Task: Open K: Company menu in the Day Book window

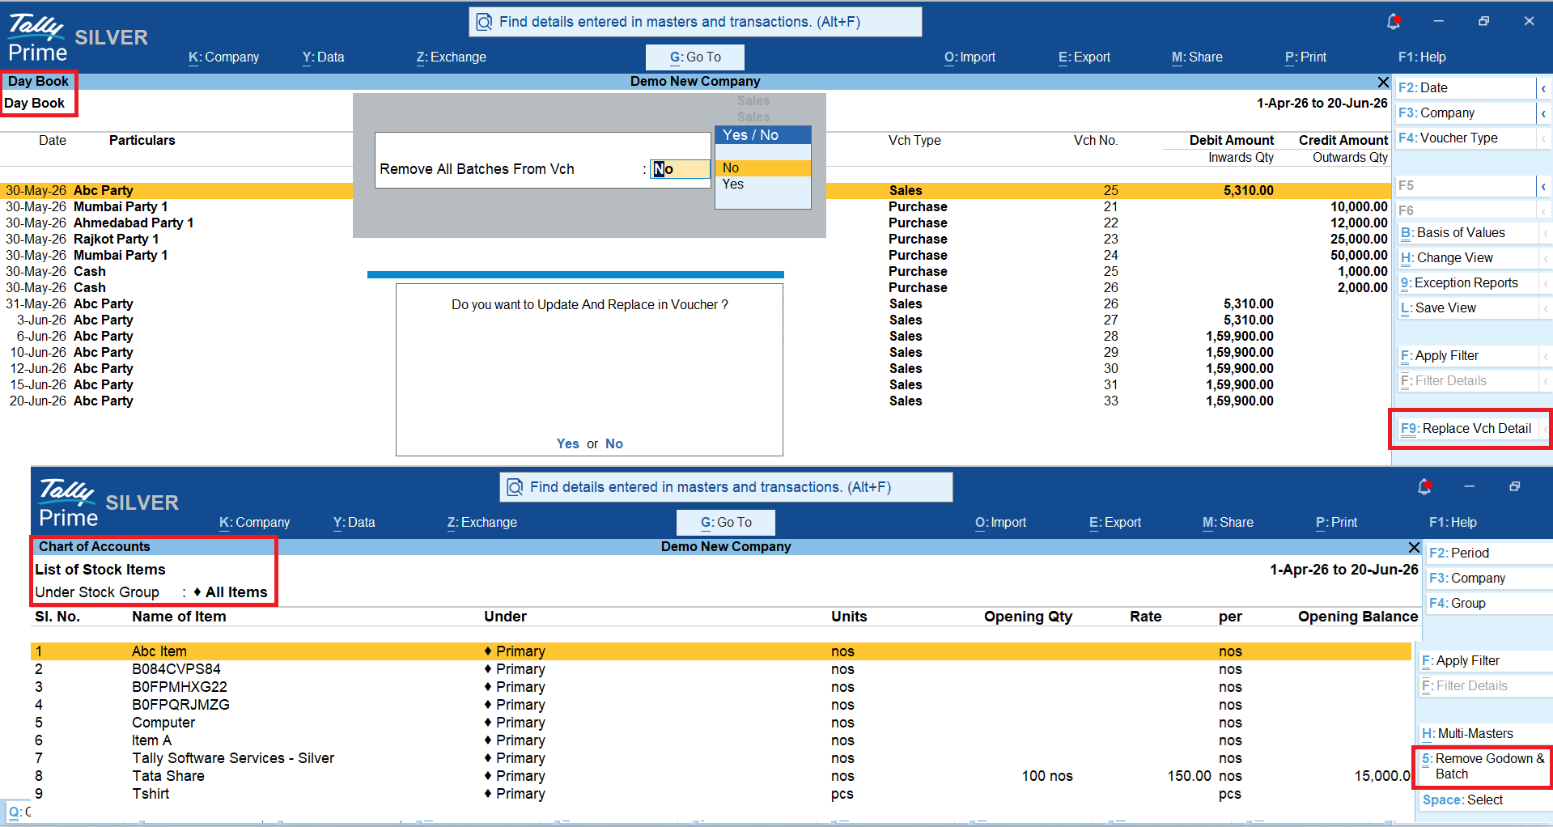Action: click(x=223, y=57)
